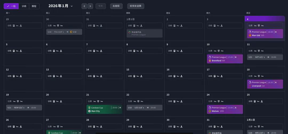The width and height of the screenshot is (288, 134).
Task: Click the Man City crest on January 21
Action: [x=89, y=111]
